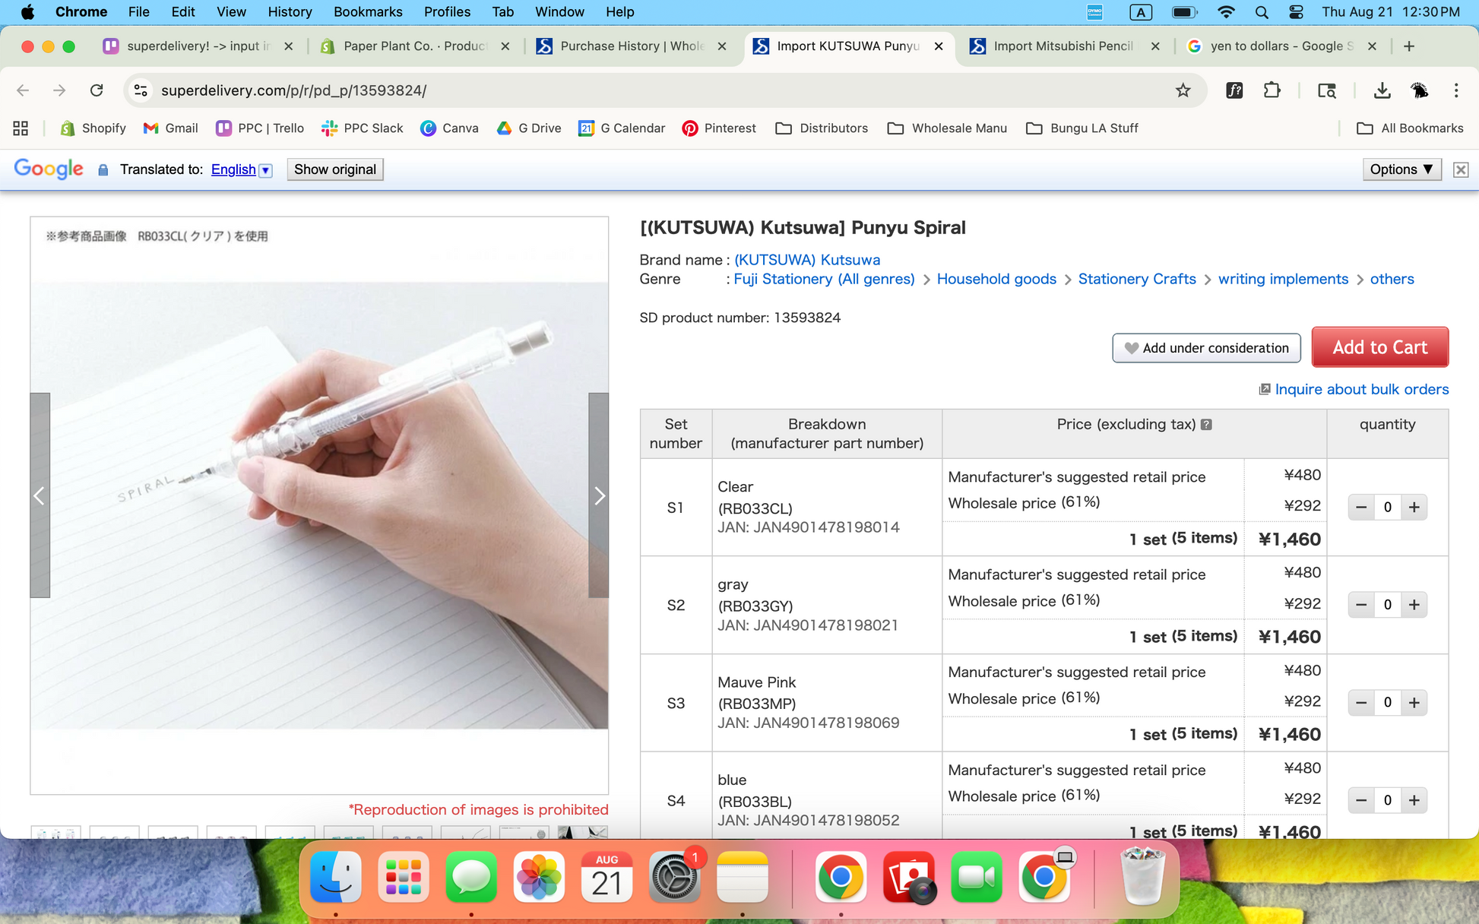Screen dimensions: 1479x924
Task: Open the Household goods genre link
Action: 996,279
